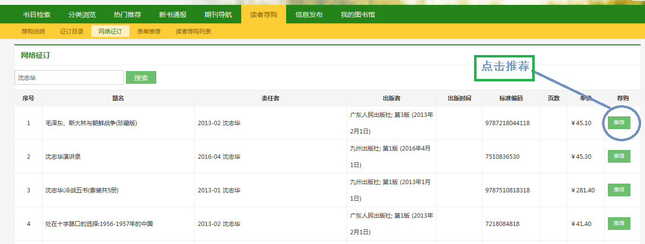Click 推荐 for 处在十字路口的选择

(619, 224)
